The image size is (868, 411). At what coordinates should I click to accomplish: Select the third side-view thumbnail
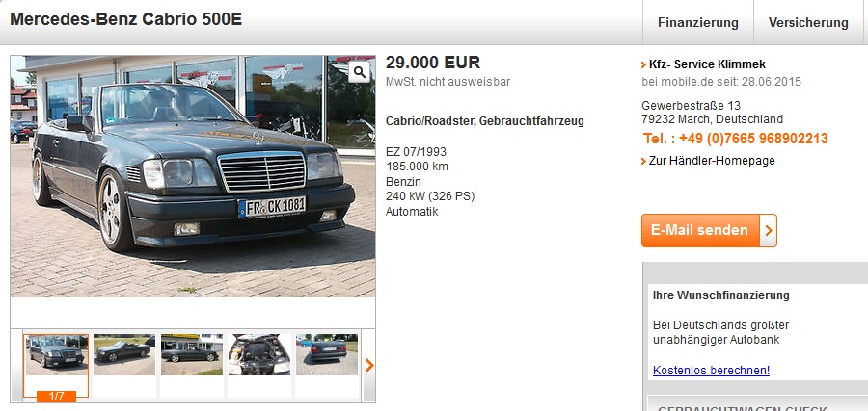[x=192, y=354]
